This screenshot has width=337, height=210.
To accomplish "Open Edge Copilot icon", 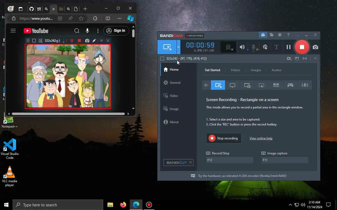I will 131,18.
